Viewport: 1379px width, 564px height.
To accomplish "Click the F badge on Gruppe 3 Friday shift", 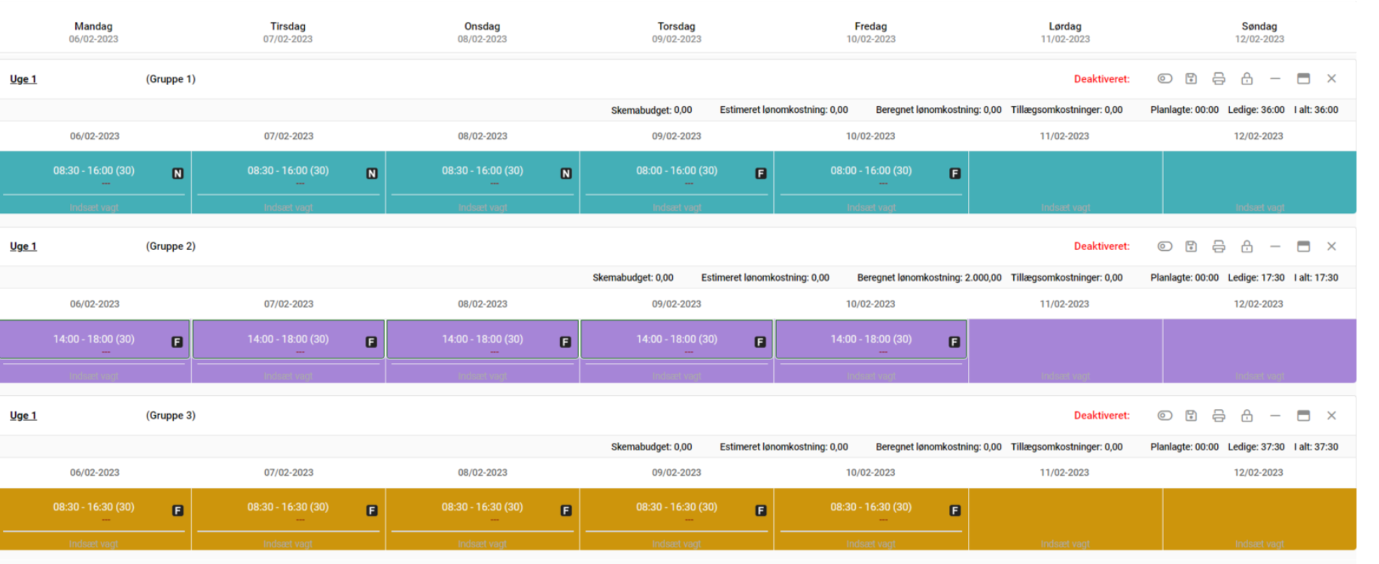I will pos(954,511).
